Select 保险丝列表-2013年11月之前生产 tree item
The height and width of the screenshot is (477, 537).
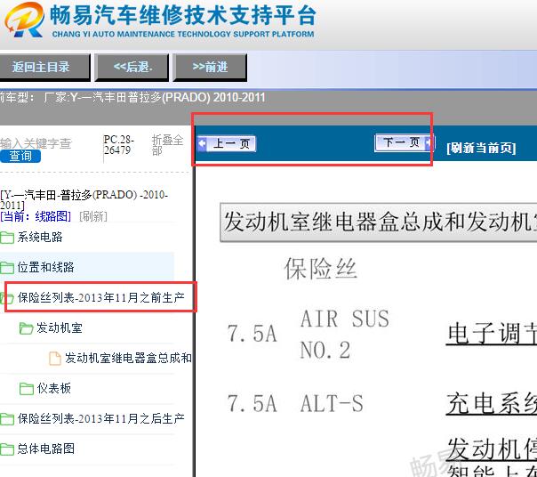(x=101, y=297)
